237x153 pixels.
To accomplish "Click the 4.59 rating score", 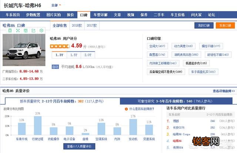I will click(77, 46).
